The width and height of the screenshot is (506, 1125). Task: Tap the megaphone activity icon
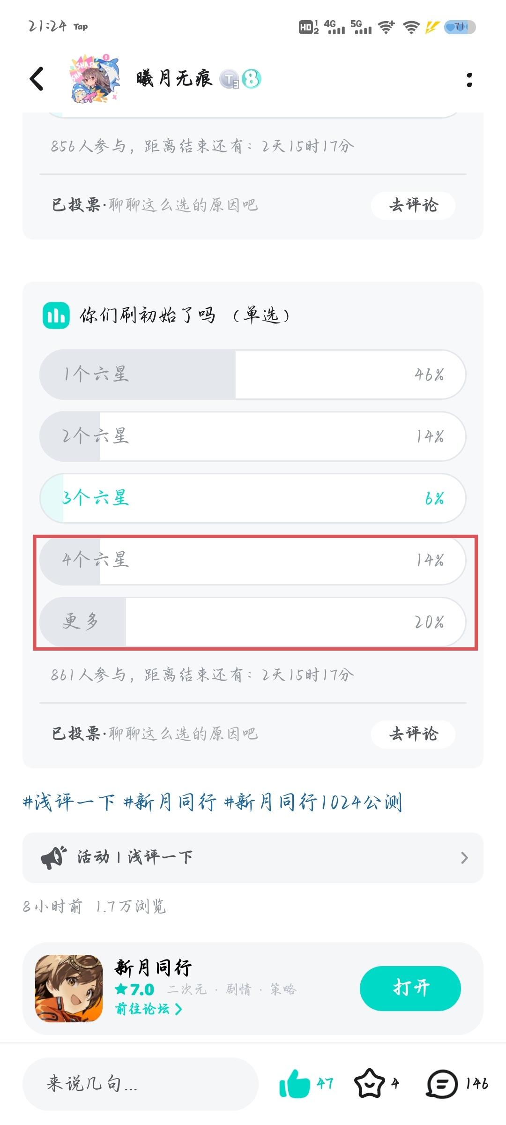53,857
